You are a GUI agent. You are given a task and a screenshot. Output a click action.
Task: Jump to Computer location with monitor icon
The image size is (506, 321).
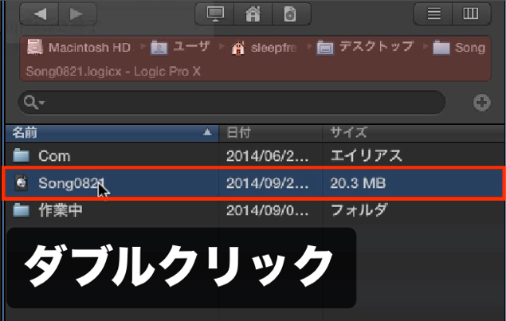214,14
